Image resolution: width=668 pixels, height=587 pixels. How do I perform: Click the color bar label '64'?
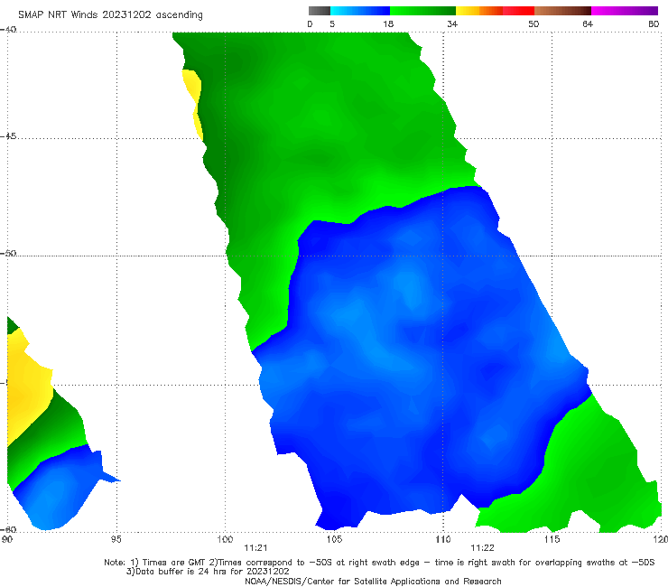(588, 24)
